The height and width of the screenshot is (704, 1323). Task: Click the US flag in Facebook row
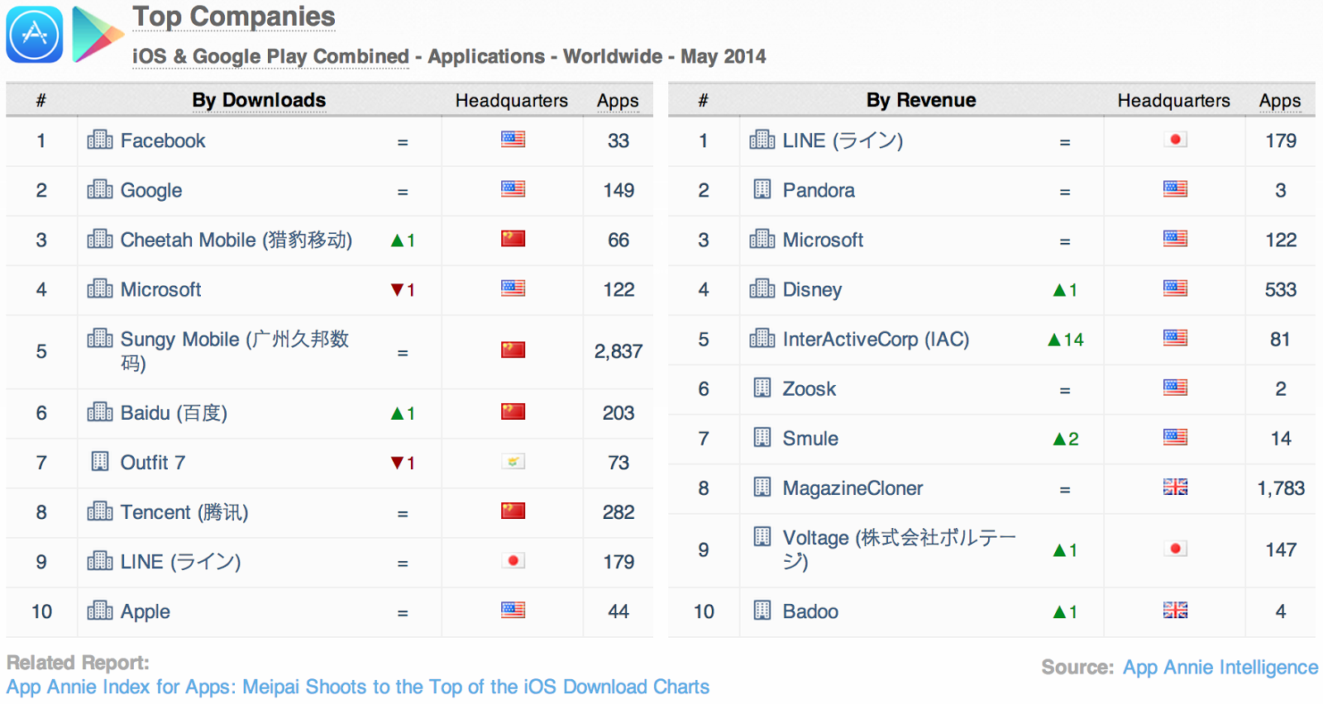click(x=513, y=139)
